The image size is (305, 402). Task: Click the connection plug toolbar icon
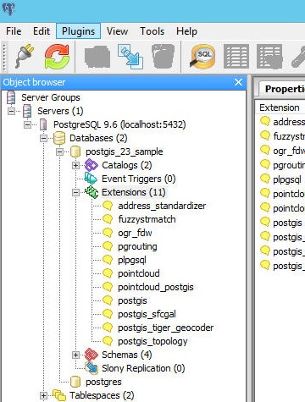pos(25,56)
